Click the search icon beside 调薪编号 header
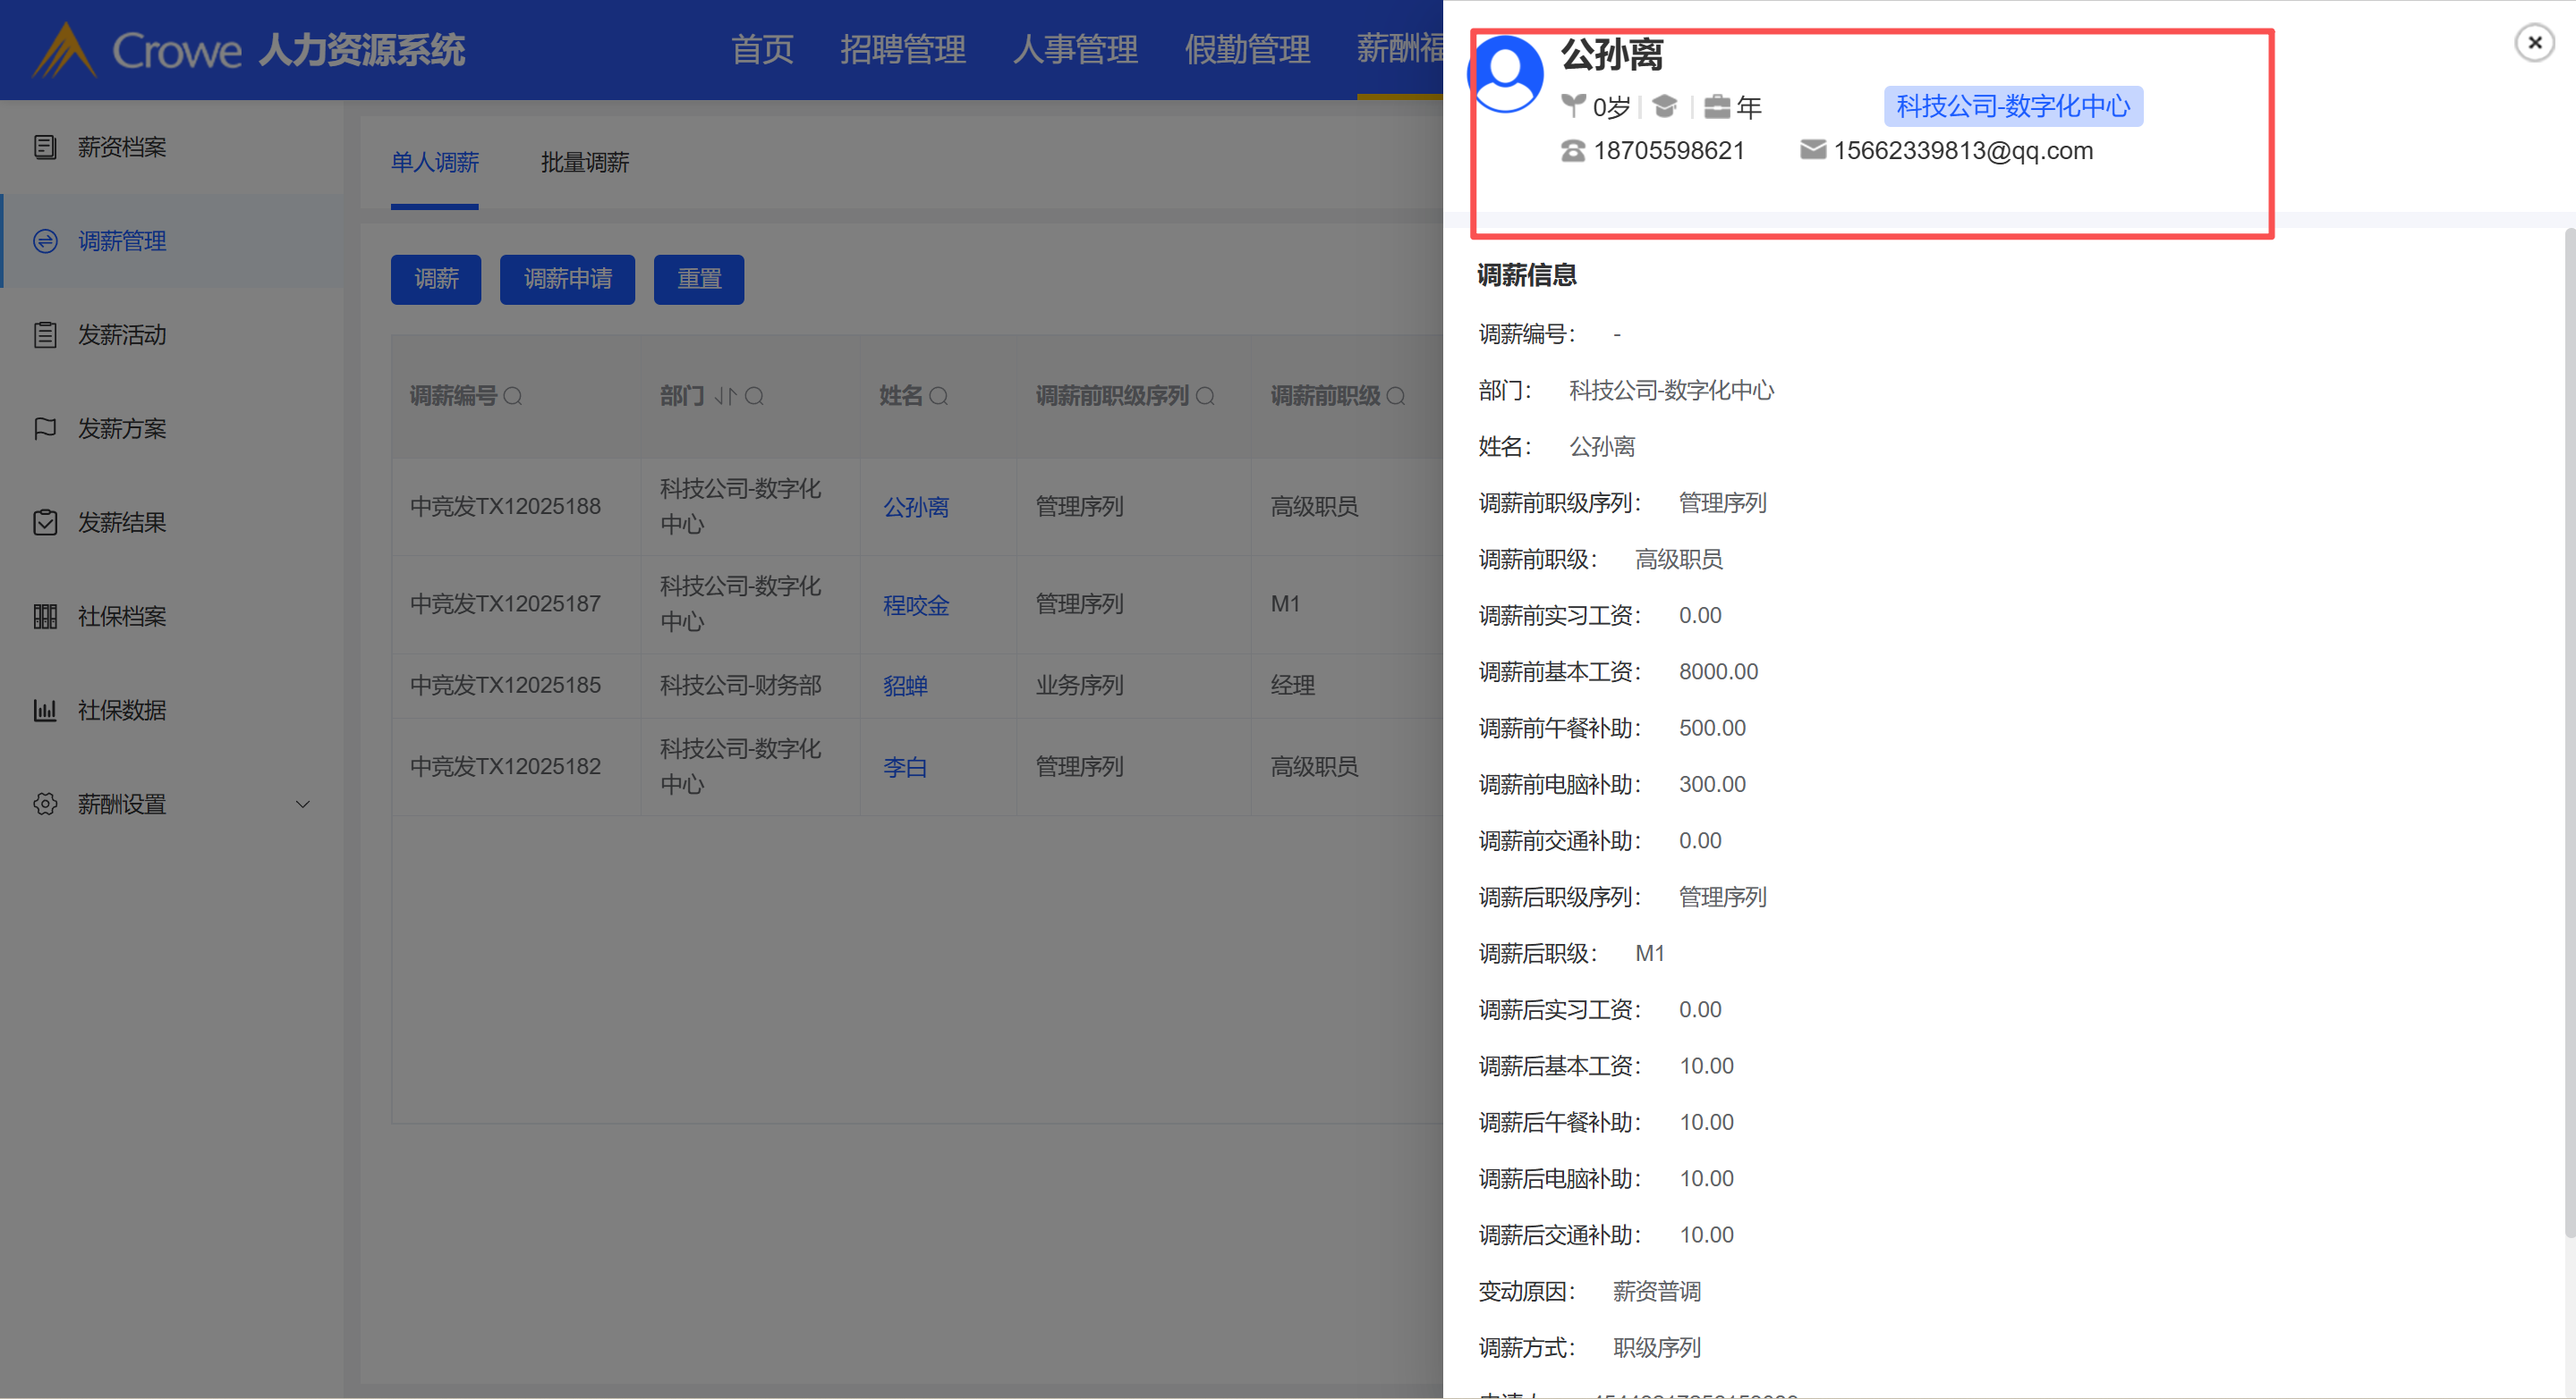 coord(513,397)
